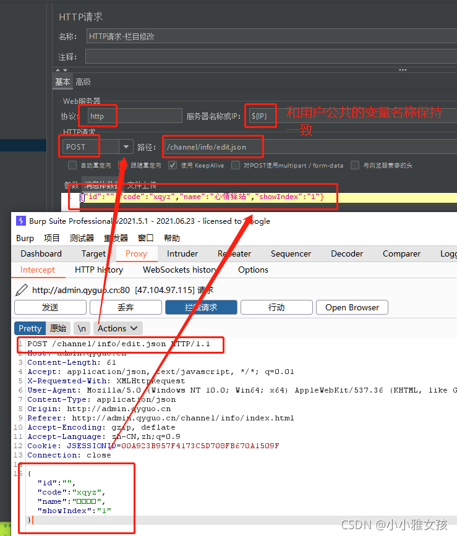Select the 原始 raw view tab

58,328
